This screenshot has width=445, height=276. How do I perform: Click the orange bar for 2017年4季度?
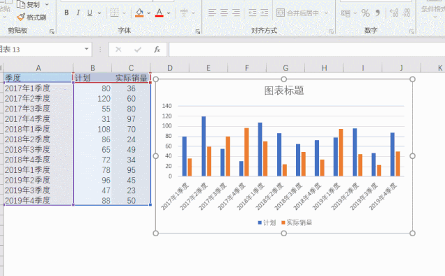pyautogui.click(x=247, y=152)
